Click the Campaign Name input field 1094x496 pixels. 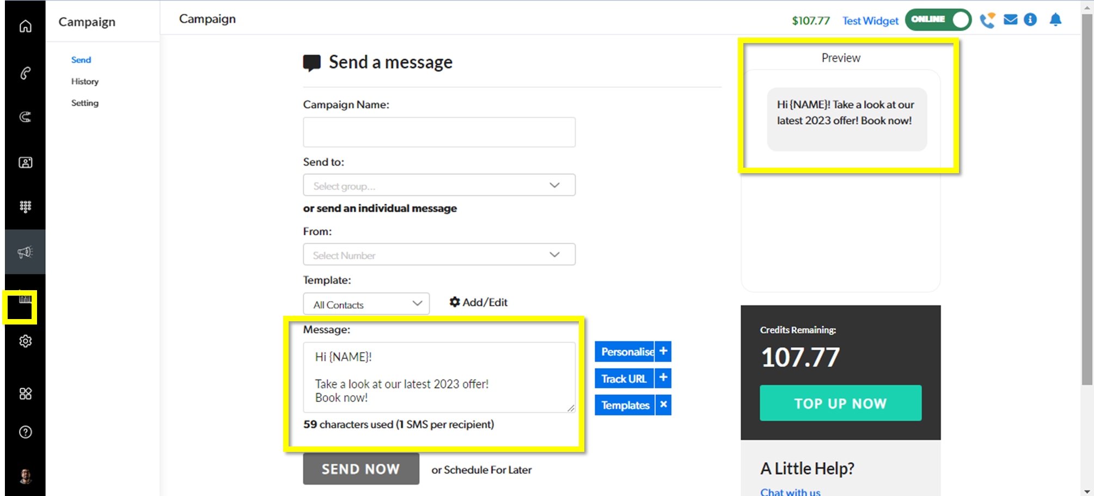439,132
